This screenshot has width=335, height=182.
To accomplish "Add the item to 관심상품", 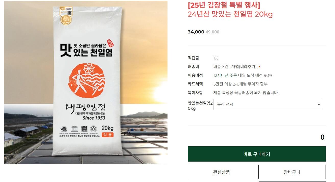I will click(221, 172).
